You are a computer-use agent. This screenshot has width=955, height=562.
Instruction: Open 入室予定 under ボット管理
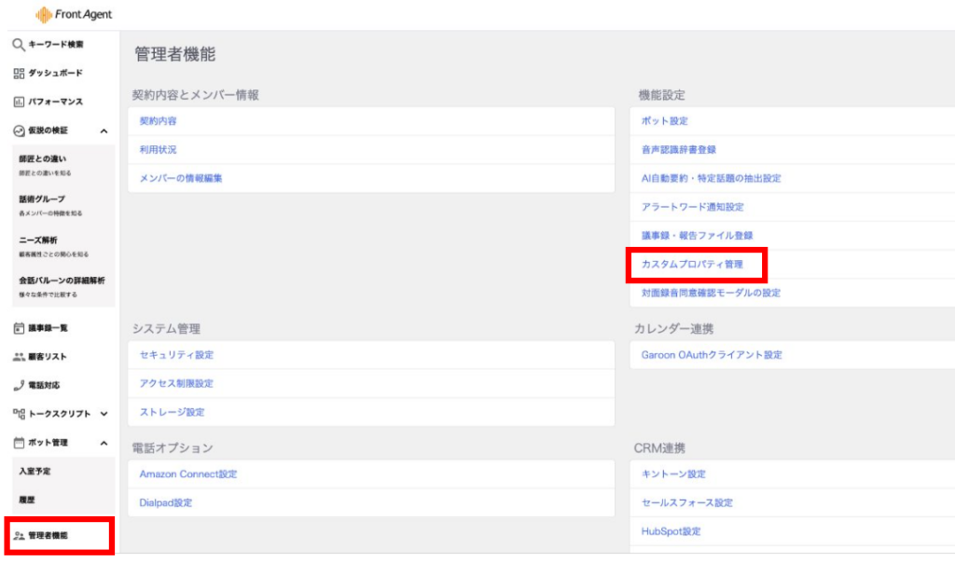coord(34,472)
